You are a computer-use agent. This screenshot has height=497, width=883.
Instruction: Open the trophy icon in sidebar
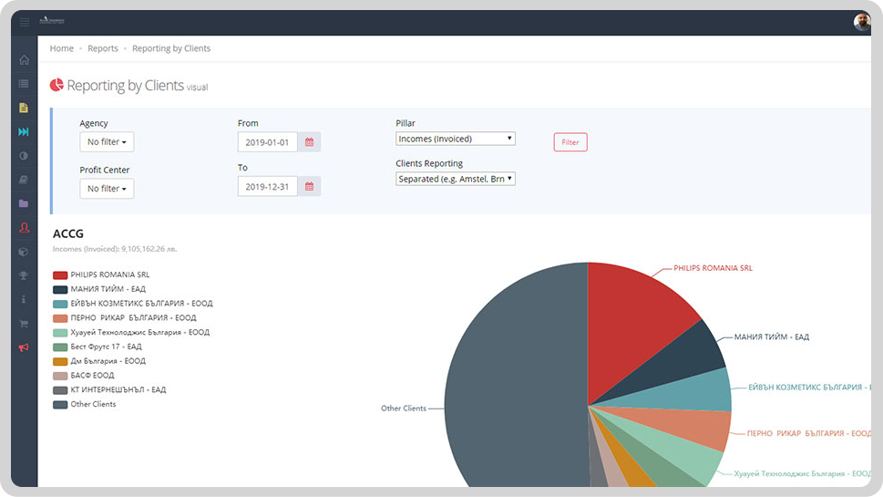pos(24,275)
